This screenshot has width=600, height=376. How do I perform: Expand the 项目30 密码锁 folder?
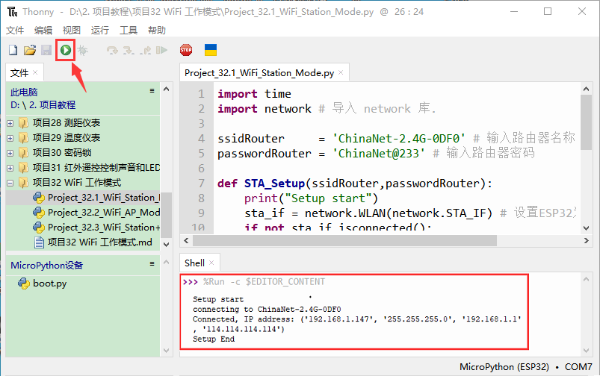point(10,152)
